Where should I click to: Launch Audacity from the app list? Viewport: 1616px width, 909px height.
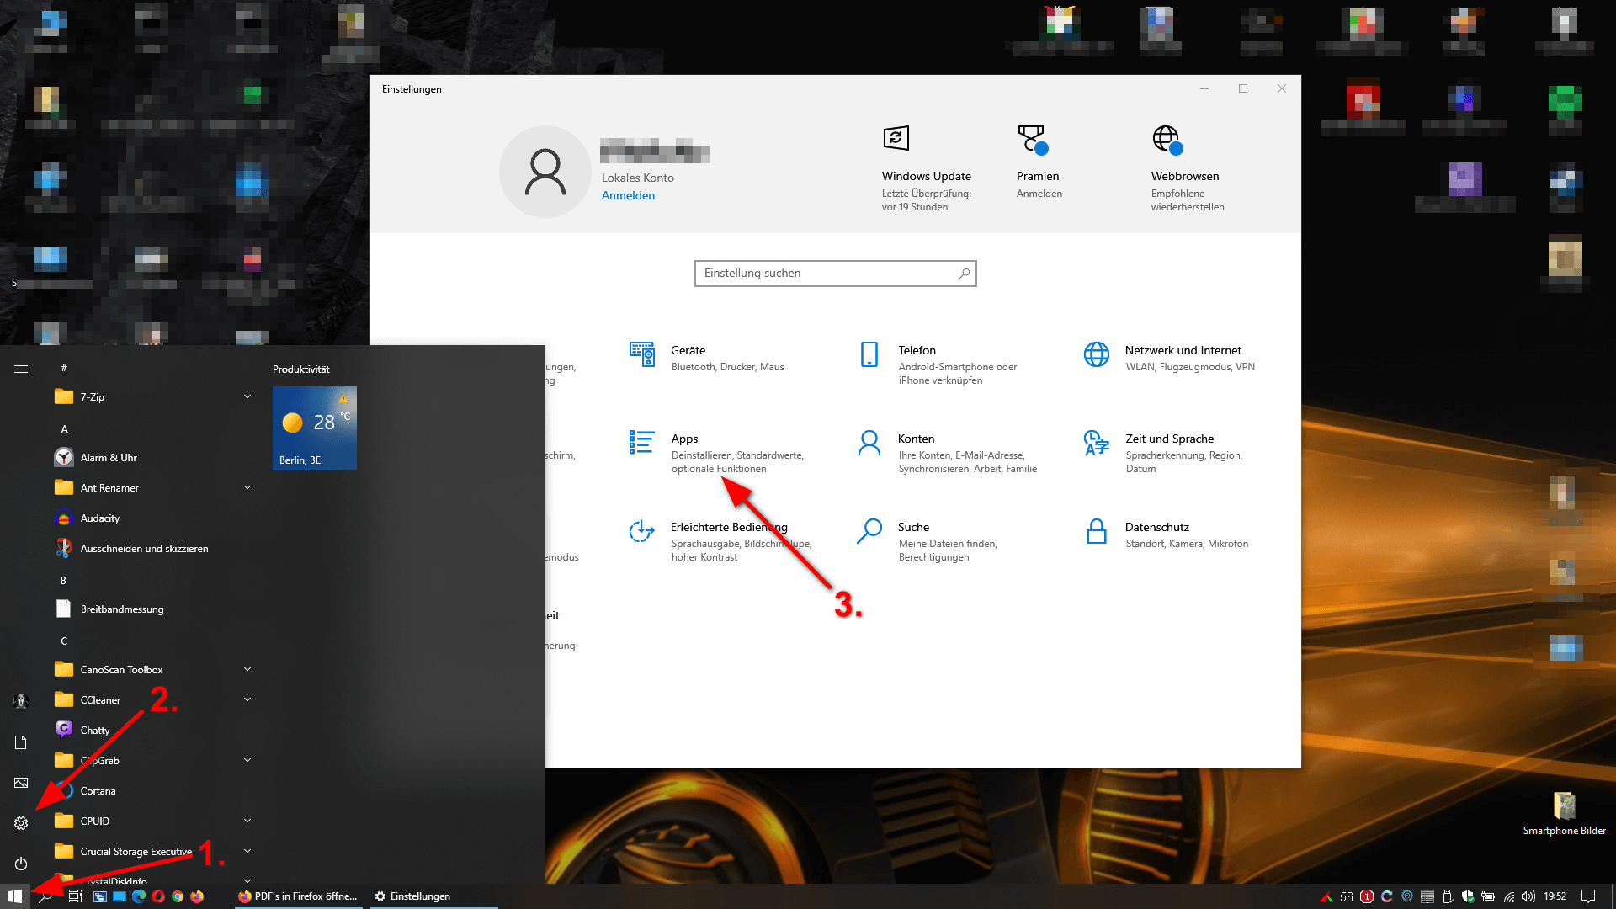click(99, 518)
